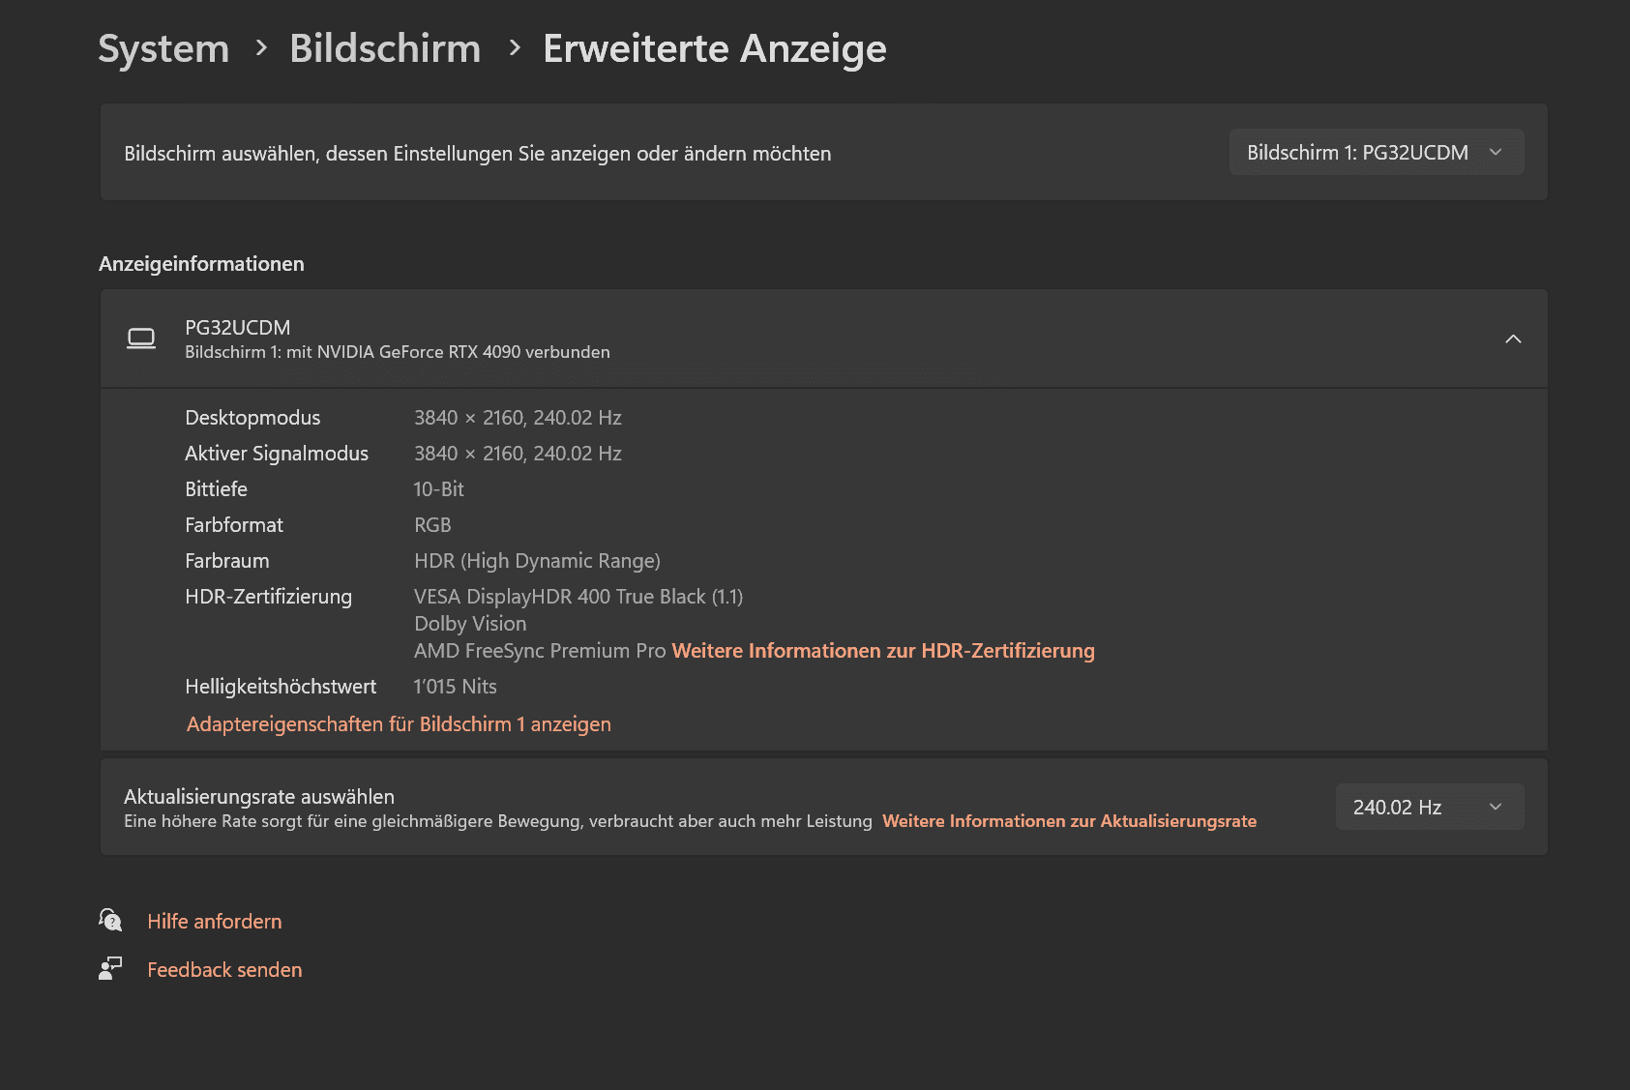Click the Feedback senden person icon
The height and width of the screenshot is (1090, 1630).
click(110, 968)
